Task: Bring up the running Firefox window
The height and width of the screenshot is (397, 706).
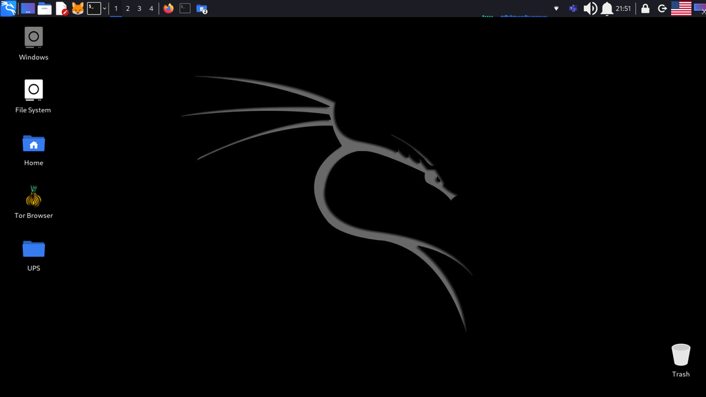Action: pos(168,8)
